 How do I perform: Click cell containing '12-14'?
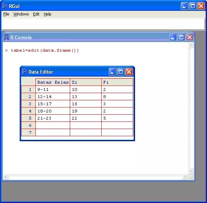(53, 97)
